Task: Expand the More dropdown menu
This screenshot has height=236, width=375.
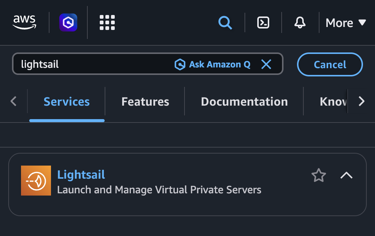Action: [x=346, y=23]
